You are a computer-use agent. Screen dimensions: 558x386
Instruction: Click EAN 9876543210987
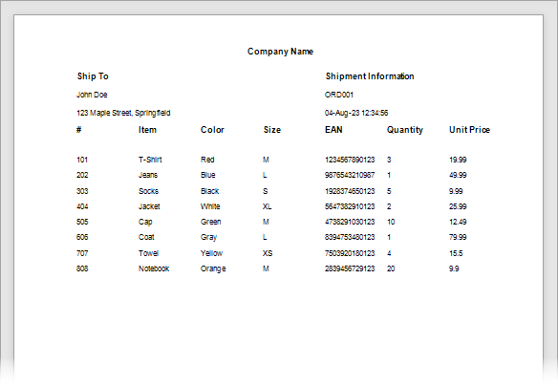(350, 175)
